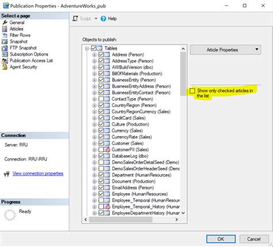273x247 pixels.
Task: Click the table icon beside ContactType (Person)
Action: [x=107, y=99]
